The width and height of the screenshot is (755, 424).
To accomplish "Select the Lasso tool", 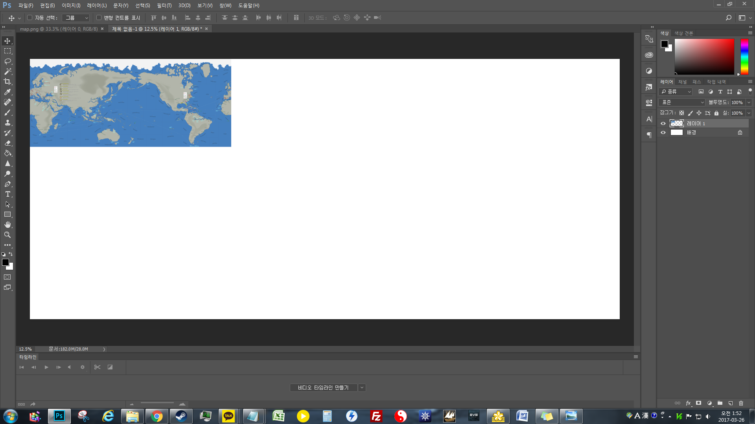I will point(7,61).
